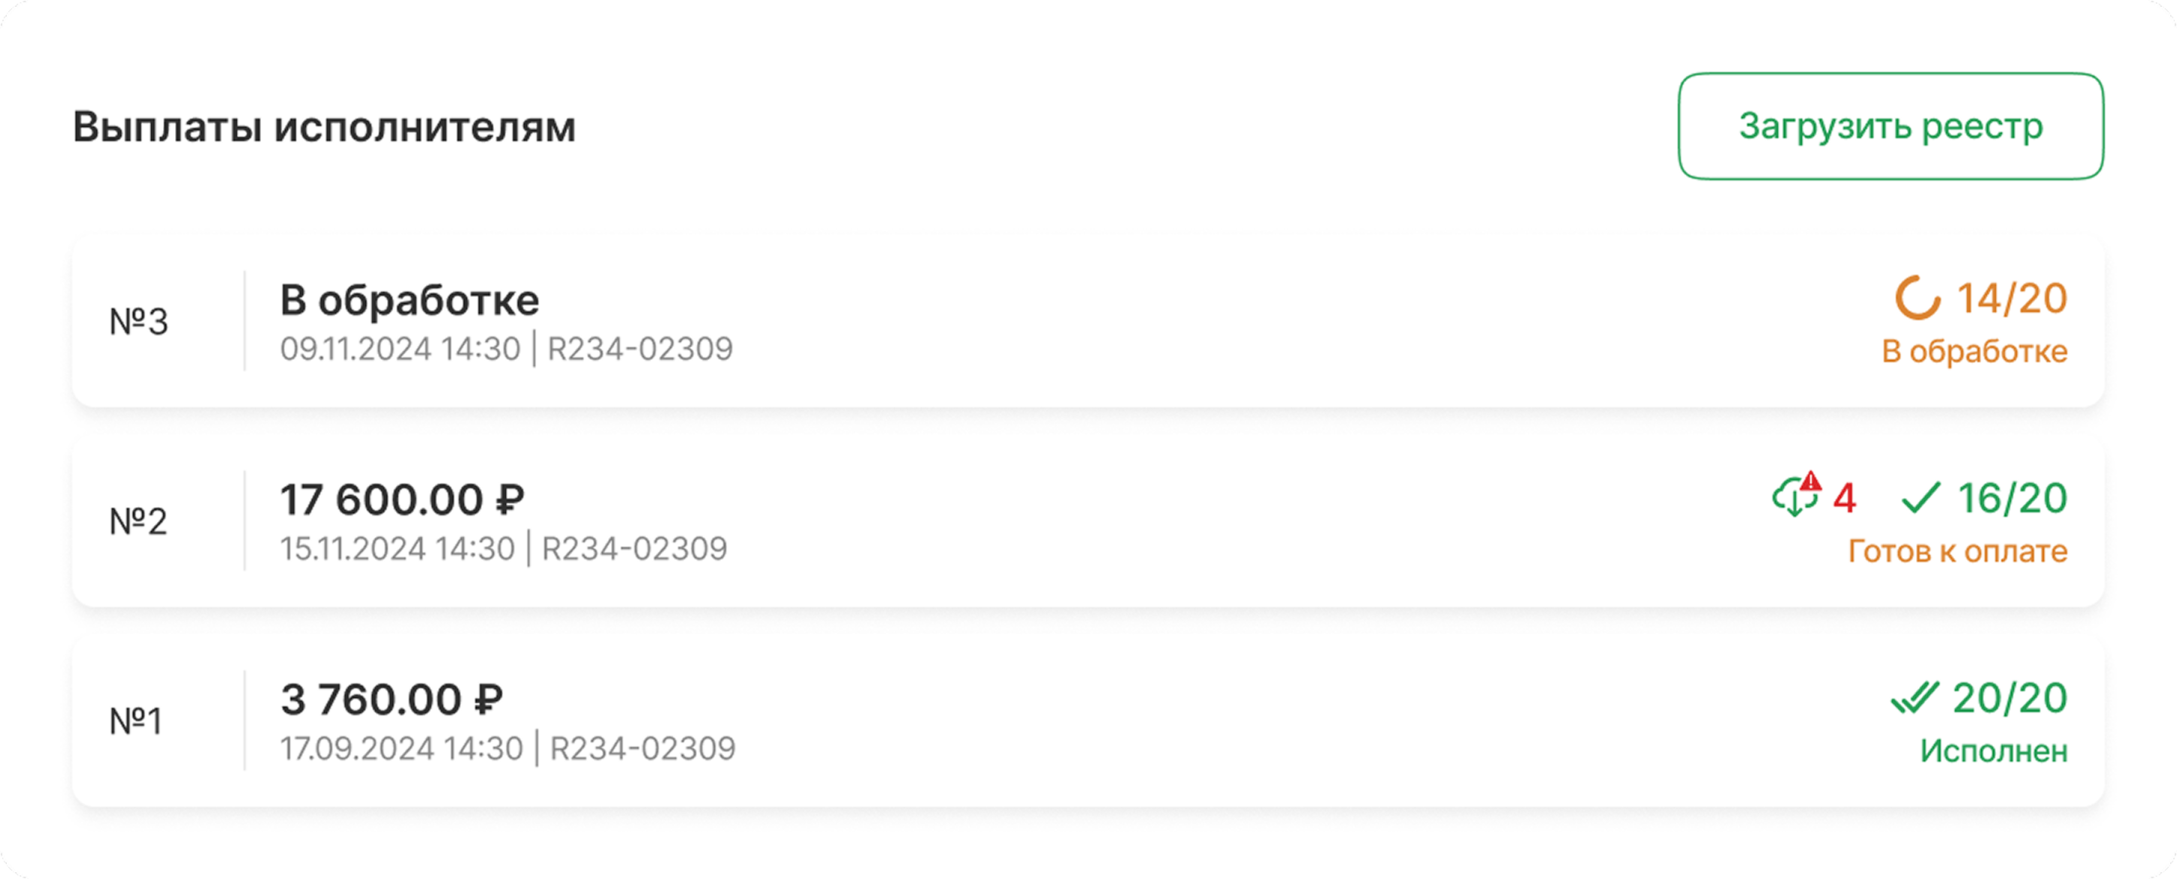Click the orange processing spinner icon
This screenshot has width=2177, height=879.
pos(1917,298)
